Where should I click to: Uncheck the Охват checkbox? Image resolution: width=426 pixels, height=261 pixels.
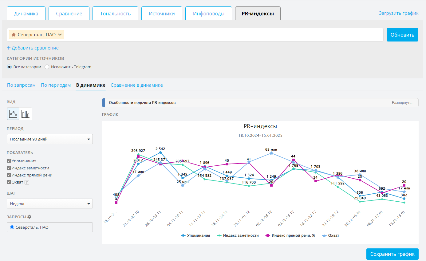(9, 182)
